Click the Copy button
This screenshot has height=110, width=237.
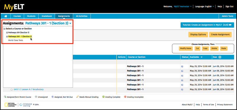point(205,49)
